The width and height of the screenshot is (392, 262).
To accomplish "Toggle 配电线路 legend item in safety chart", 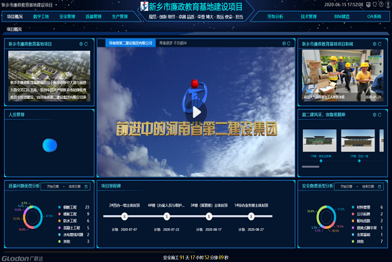I will 367,221.
